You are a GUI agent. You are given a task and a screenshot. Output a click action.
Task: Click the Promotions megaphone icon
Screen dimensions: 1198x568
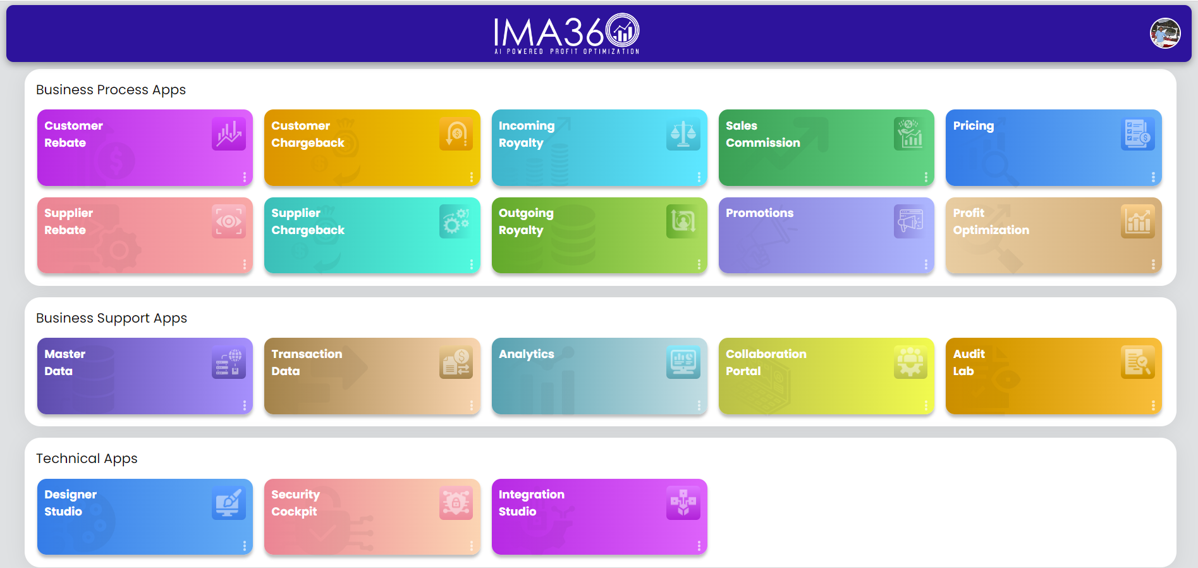coord(910,221)
